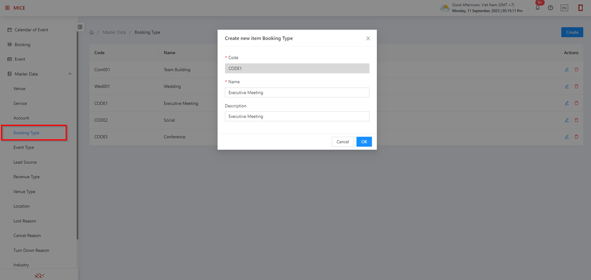Select Industry in sidebar
Image resolution: width=591 pixels, height=280 pixels.
pyautogui.click(x=21, y=265)
